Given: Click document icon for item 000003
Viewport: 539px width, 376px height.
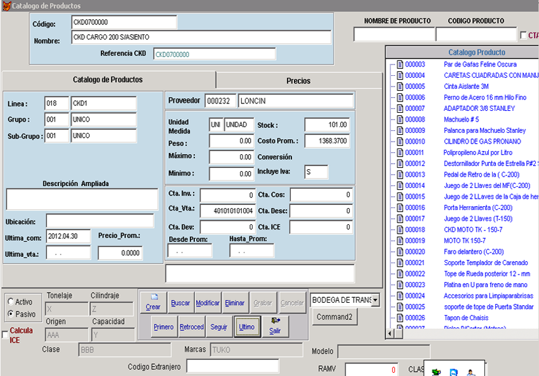Looking at the screenshot, I should (399, 64).
